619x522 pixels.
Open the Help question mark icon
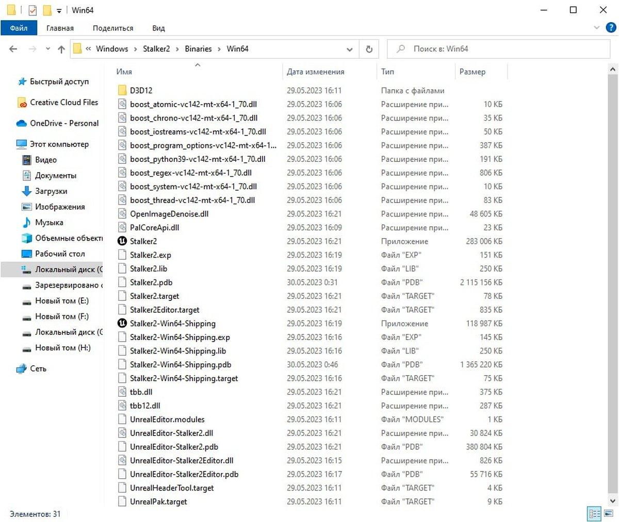tap(610, 28)
